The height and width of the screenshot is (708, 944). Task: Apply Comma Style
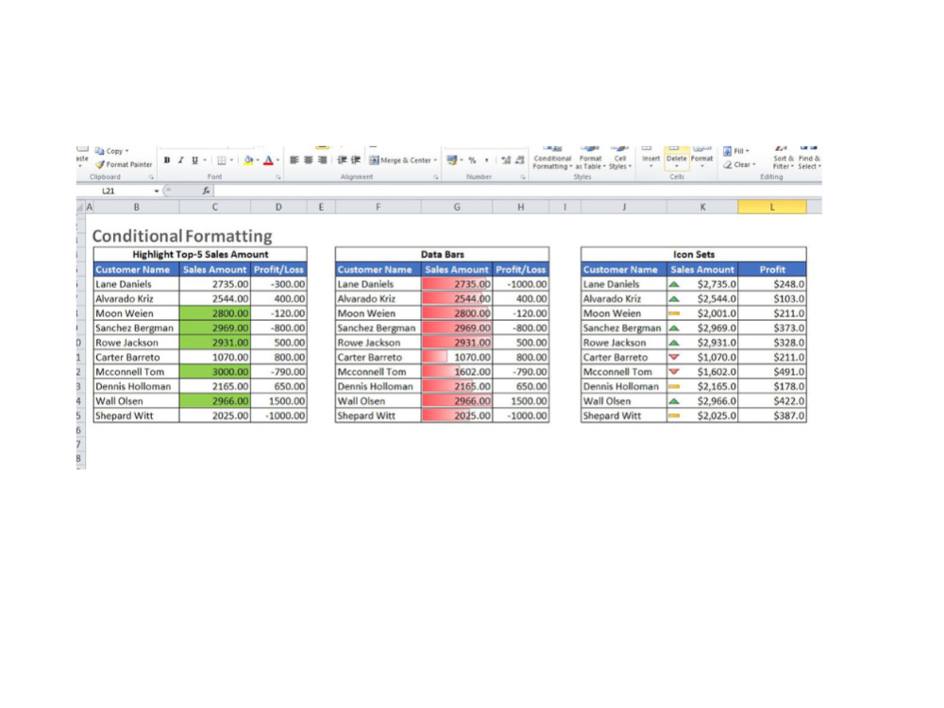click(486, 160)
